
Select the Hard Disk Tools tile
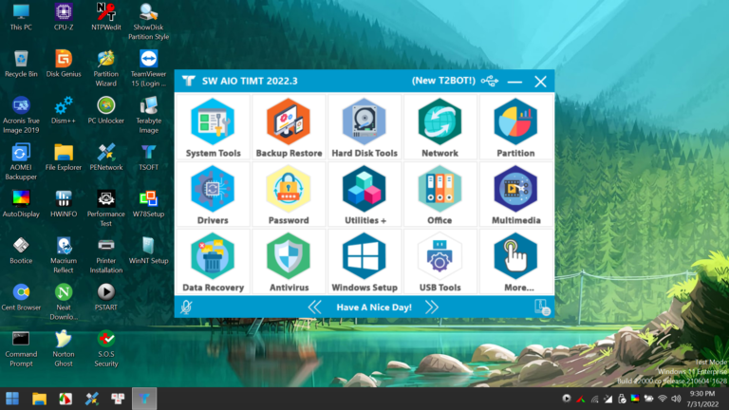coord(364,127)
